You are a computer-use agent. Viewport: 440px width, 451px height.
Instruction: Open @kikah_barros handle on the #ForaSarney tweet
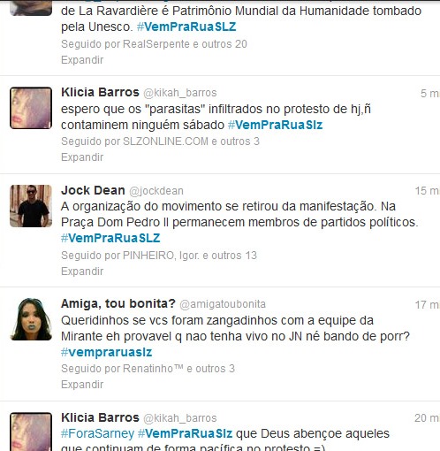tap(179, 418)
